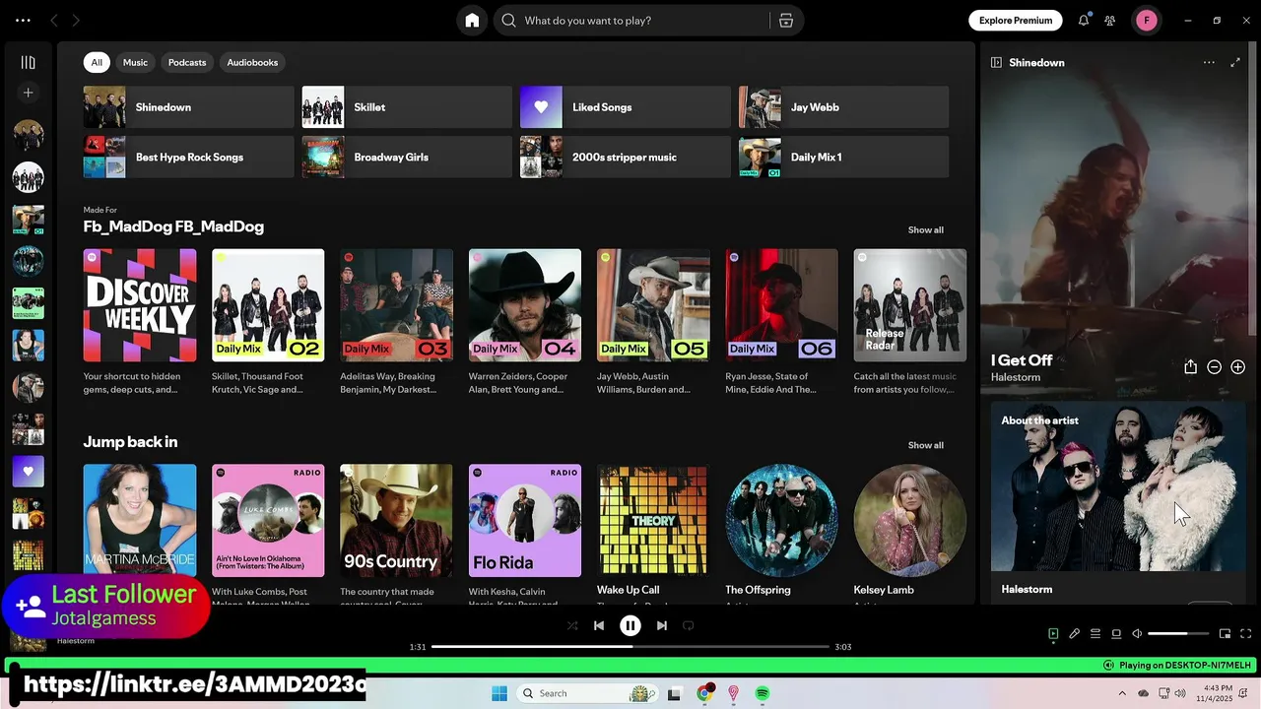Open the Daily Mix 1 tile
Viewport: 1261px width, 709px height.
point(844,158)
